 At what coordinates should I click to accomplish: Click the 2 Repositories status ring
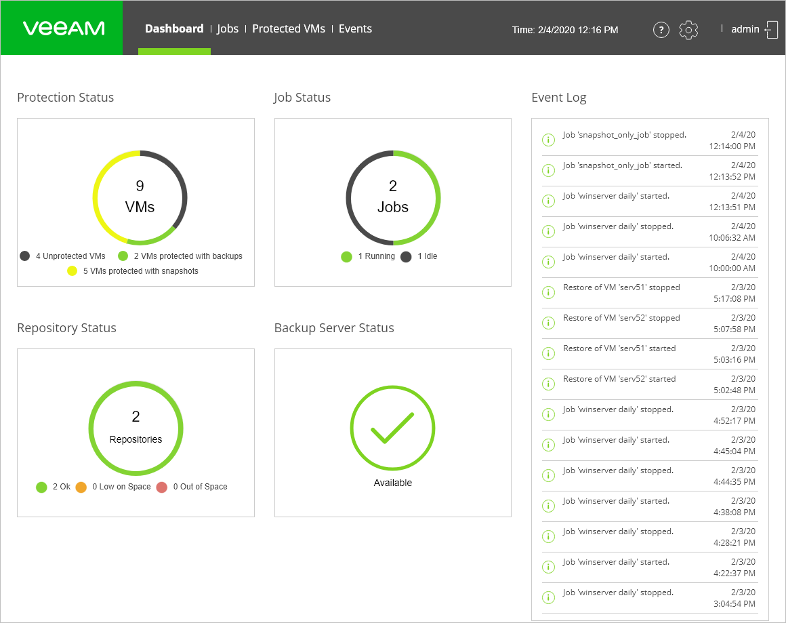136,428
